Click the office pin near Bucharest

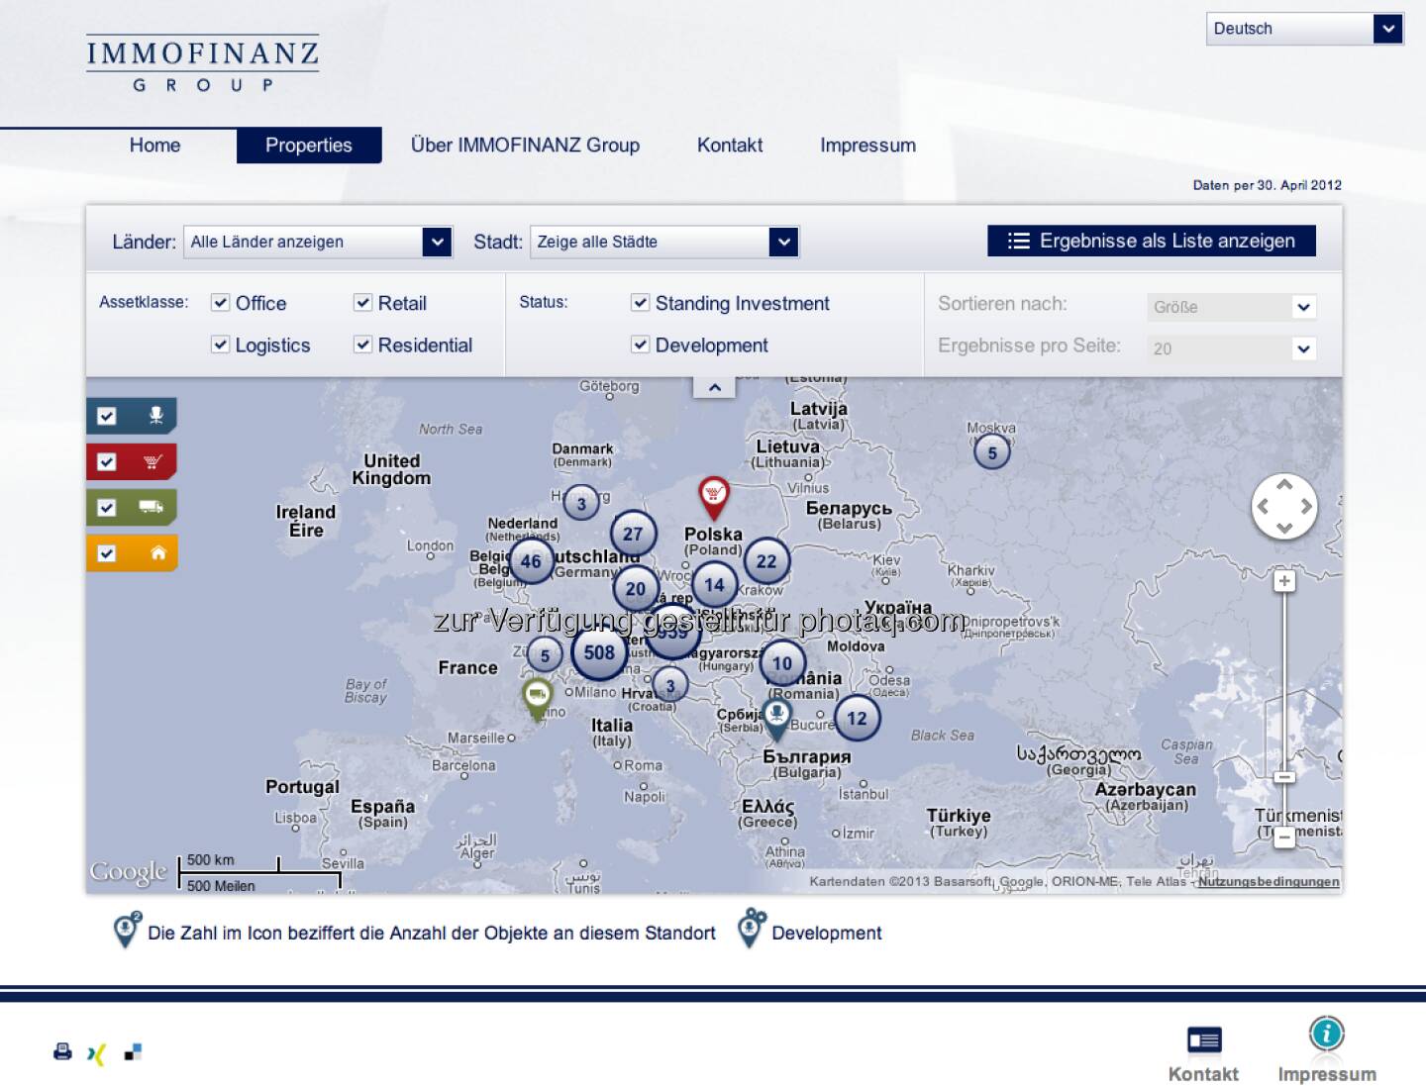point(777,720)
